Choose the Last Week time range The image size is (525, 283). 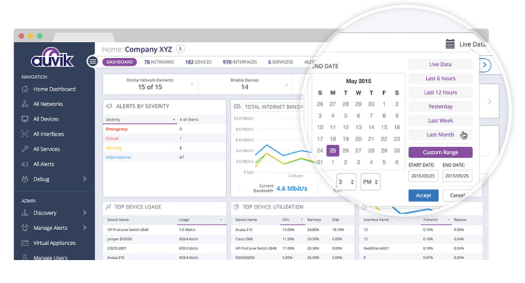point(440,120)
